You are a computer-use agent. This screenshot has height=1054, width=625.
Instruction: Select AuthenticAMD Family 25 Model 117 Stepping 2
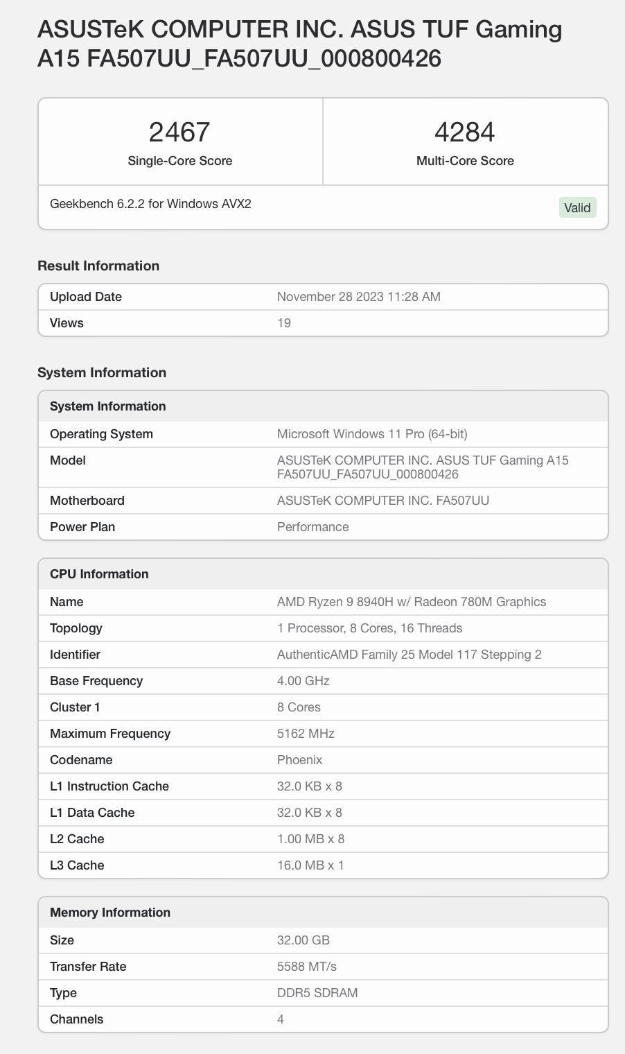(410, 655)
